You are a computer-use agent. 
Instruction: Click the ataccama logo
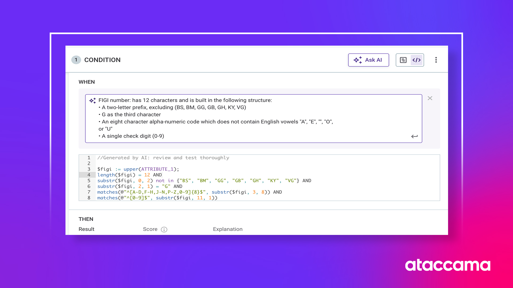coord(448,265)
